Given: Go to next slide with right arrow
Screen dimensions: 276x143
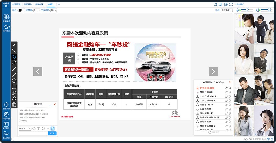Looking at the screenshot, I should [x=213, y=71].
